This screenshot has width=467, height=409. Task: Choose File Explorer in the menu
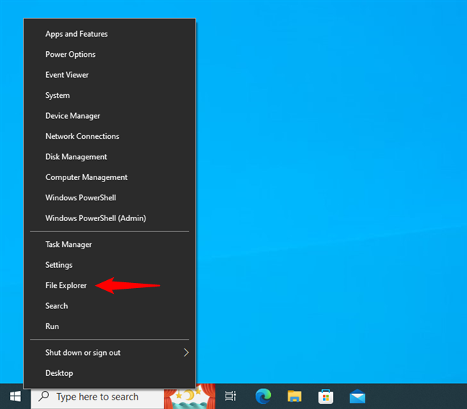point(110,285)
